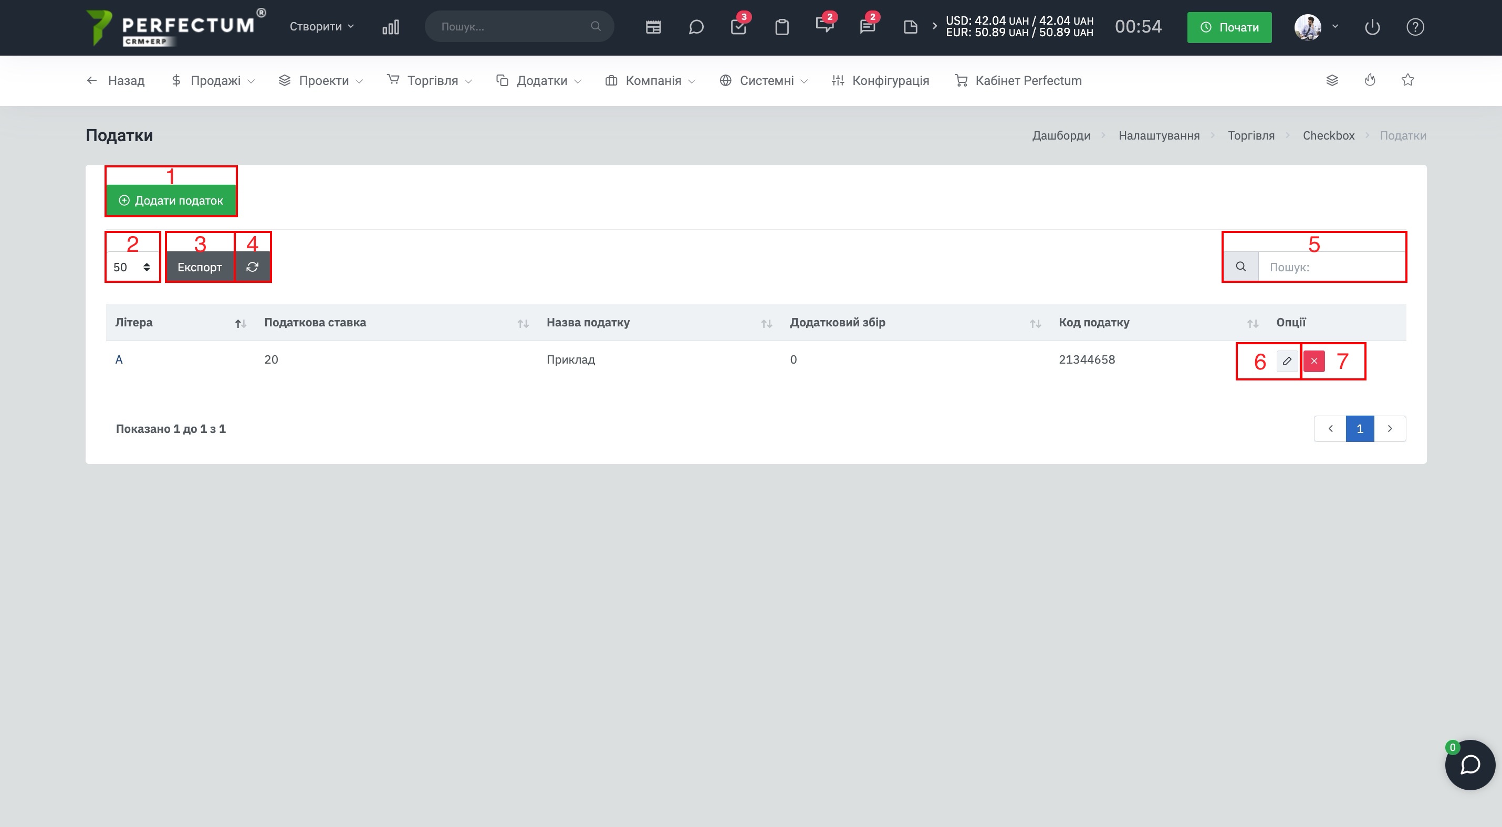Image resolution: width=1502 pixels, height=827 pixels.
Task: Open the document file icon in header
Action: pyautogui.click(x=910, y=27)
